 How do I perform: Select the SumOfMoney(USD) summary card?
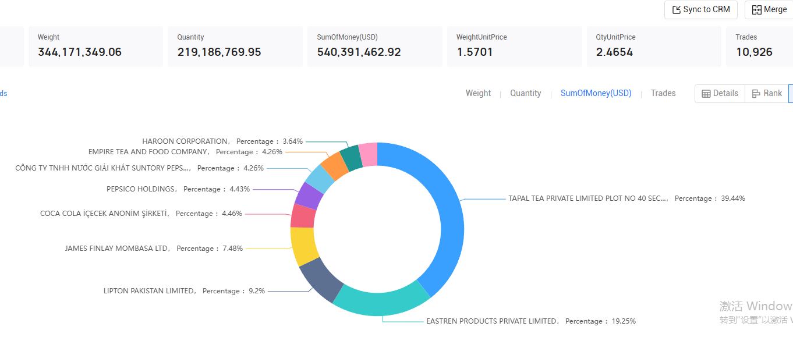pyautogui.click(x=374, y=46)
